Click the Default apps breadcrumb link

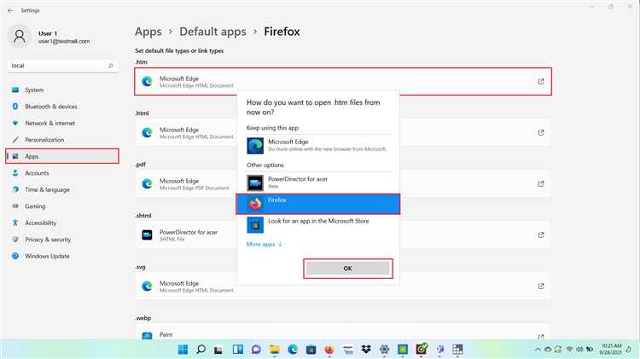click(212, 32)
